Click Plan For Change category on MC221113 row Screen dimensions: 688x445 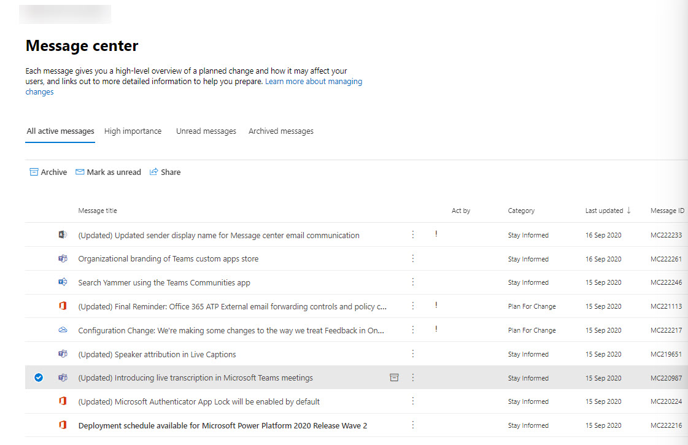click(531, 306)
